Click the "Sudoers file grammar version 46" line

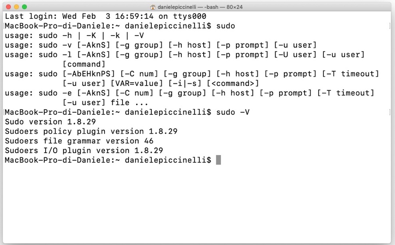(79, 141)
